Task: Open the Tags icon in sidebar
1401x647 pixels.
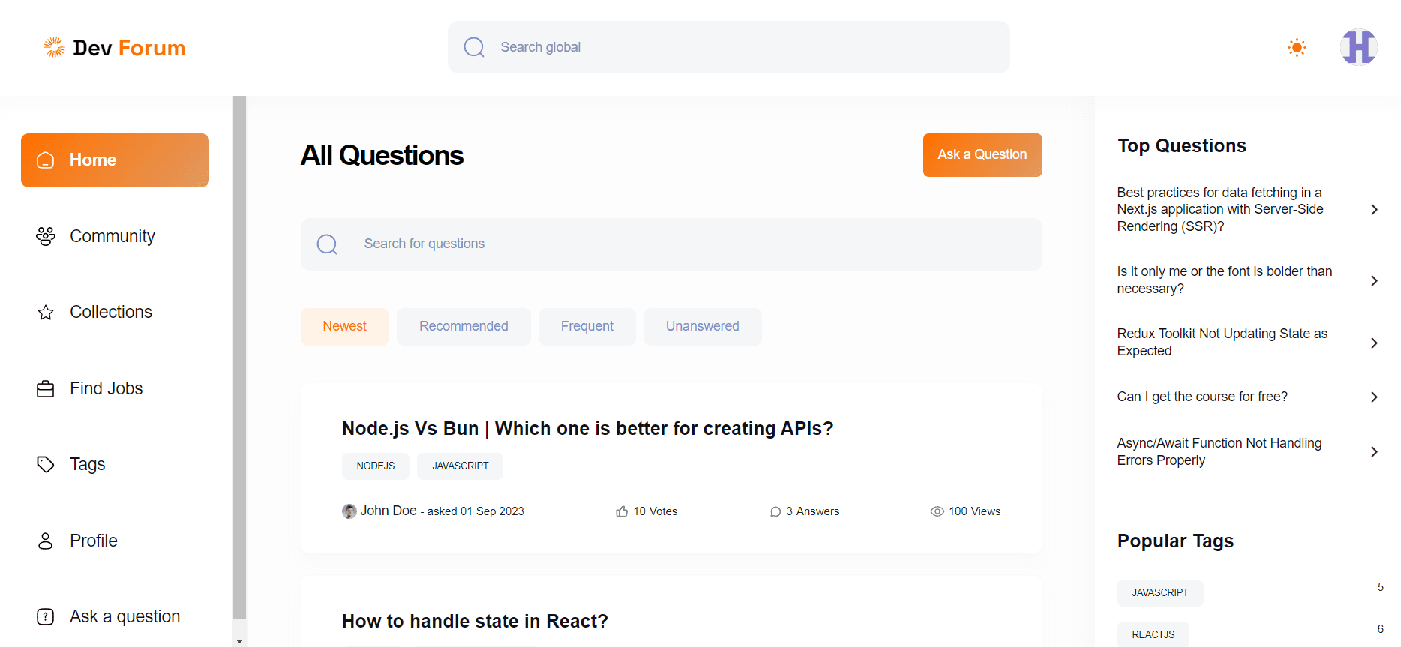Action: click(x=46, y=465)
